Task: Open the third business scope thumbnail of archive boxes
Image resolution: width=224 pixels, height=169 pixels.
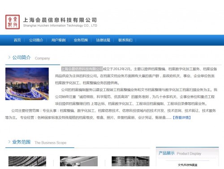Action: 130,161
